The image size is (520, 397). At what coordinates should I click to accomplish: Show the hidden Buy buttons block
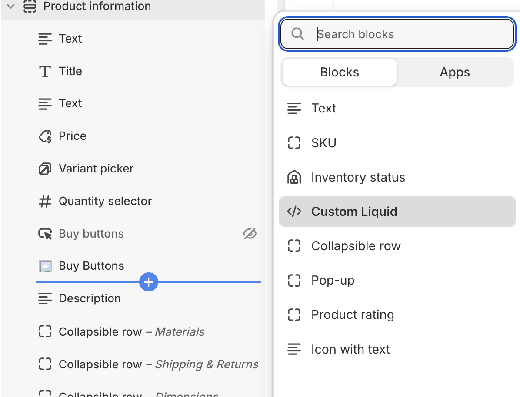click(250, 234)
